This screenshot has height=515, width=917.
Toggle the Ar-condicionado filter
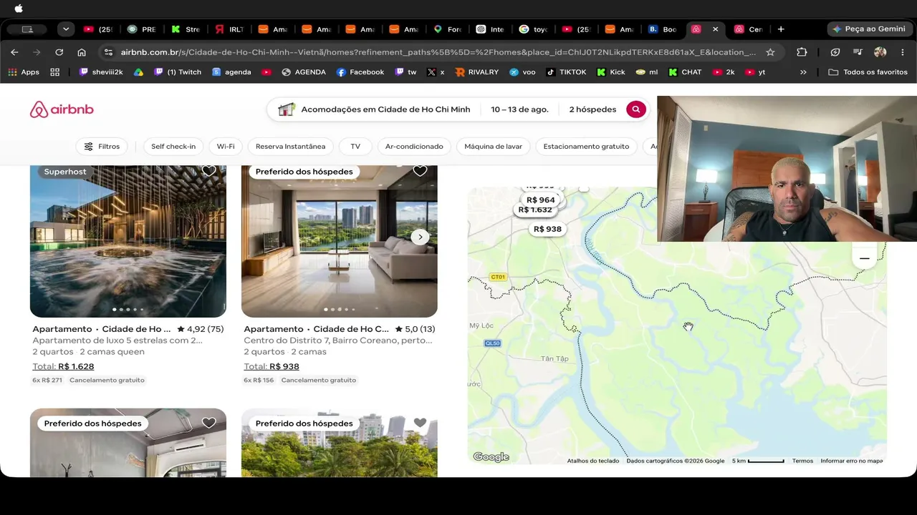(414, 147)
